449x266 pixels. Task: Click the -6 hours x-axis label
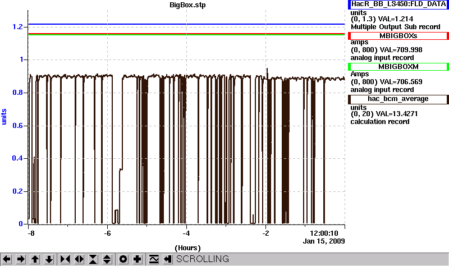pos(107,233)
